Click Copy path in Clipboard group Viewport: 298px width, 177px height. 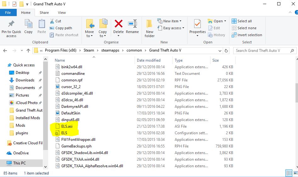(61, 28)
